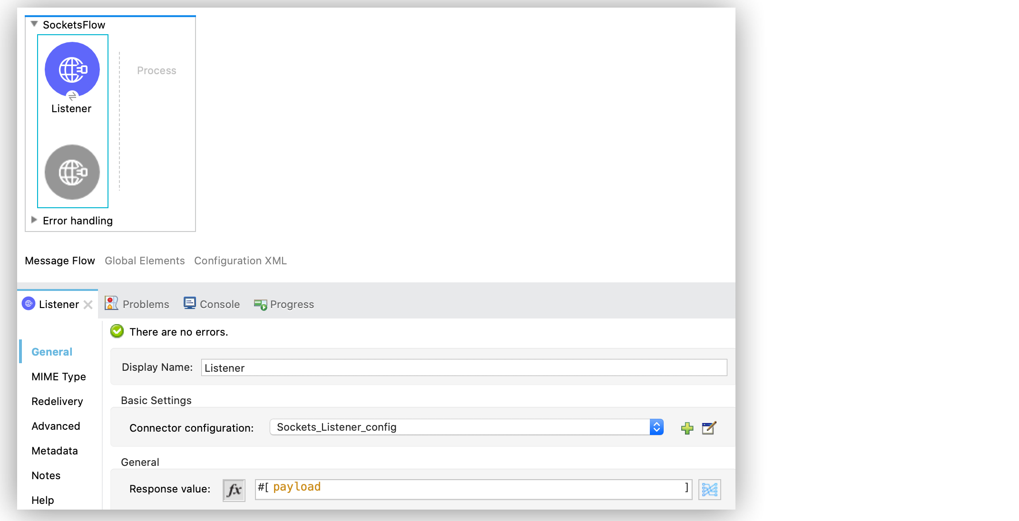The image size is (1019, 521).
Task: Click the Configuration XML tab
Action: 241,260
